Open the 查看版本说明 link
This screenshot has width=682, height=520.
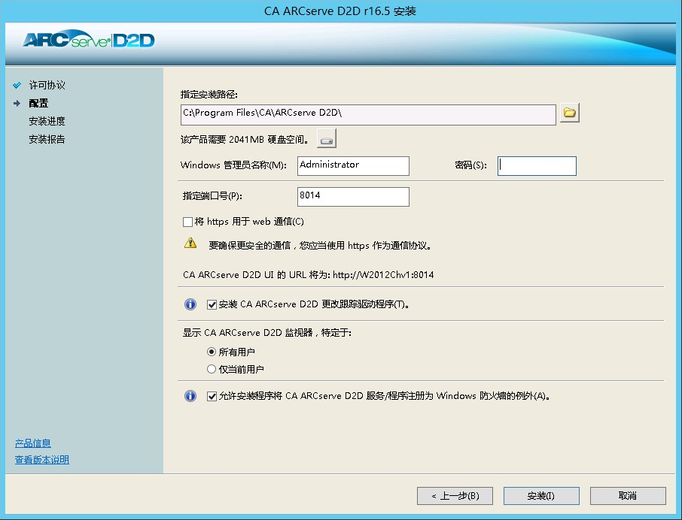click(42, 460)
